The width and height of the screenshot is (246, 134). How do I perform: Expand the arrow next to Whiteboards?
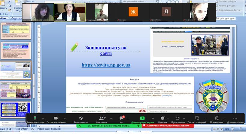click(x=205, y=118)
